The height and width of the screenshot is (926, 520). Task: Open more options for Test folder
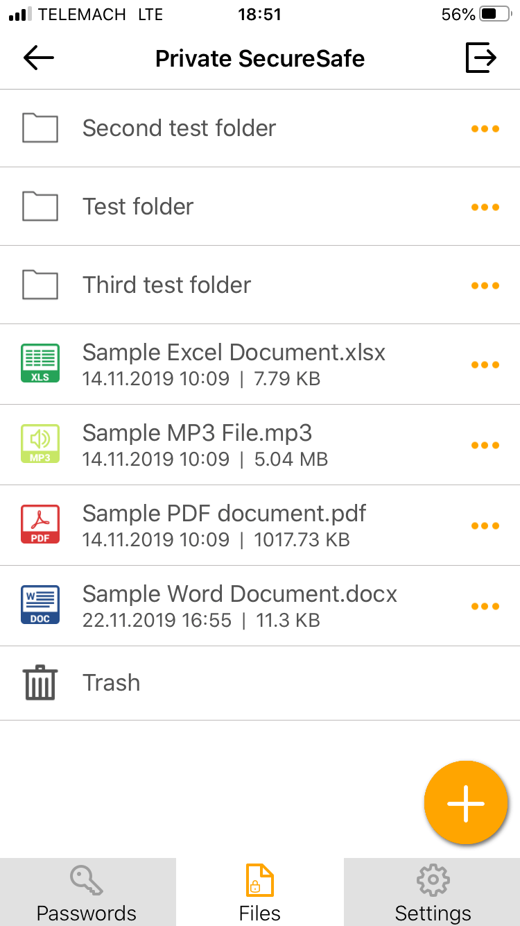click(485, 207)
